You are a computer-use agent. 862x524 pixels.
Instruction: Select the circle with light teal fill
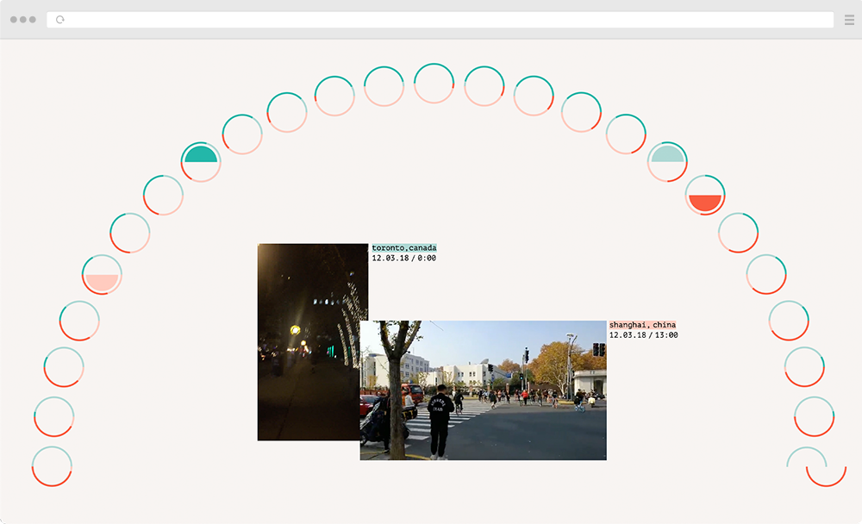coord(667,162)
